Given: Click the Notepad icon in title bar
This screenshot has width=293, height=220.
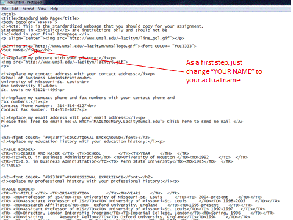Looking at the screenshot, I should [3, 2].
